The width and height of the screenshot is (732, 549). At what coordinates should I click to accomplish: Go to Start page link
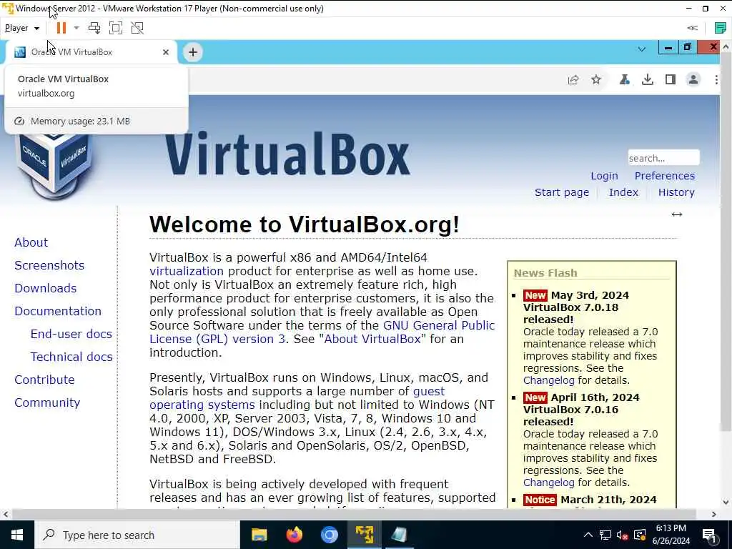562,192
